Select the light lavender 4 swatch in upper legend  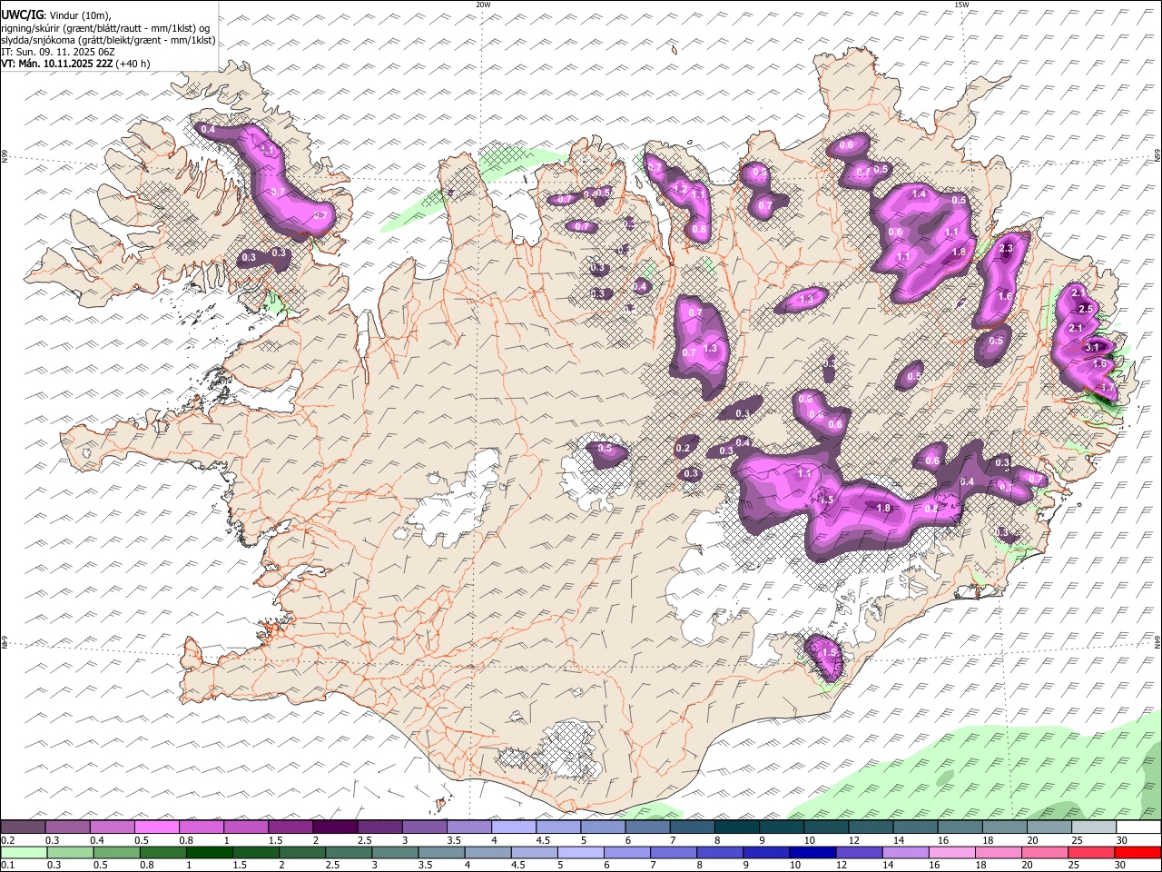click(514, 827)
